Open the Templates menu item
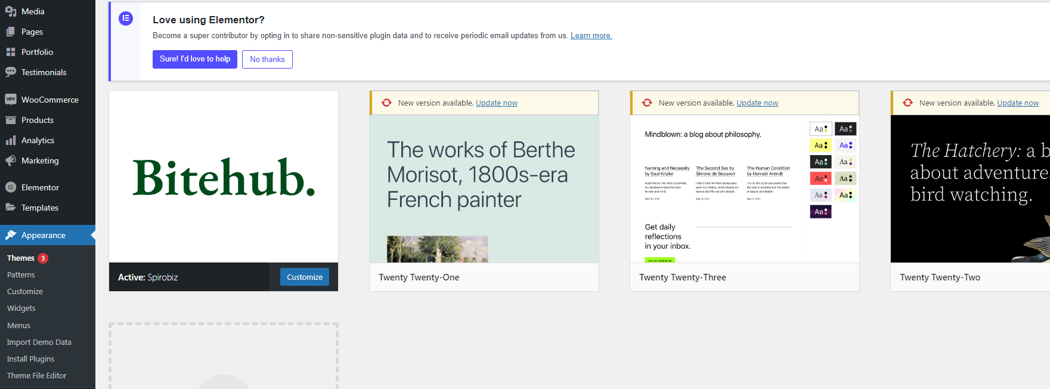Image resolution: width=1050 pixels, height=389 pixels. point(48,208)
